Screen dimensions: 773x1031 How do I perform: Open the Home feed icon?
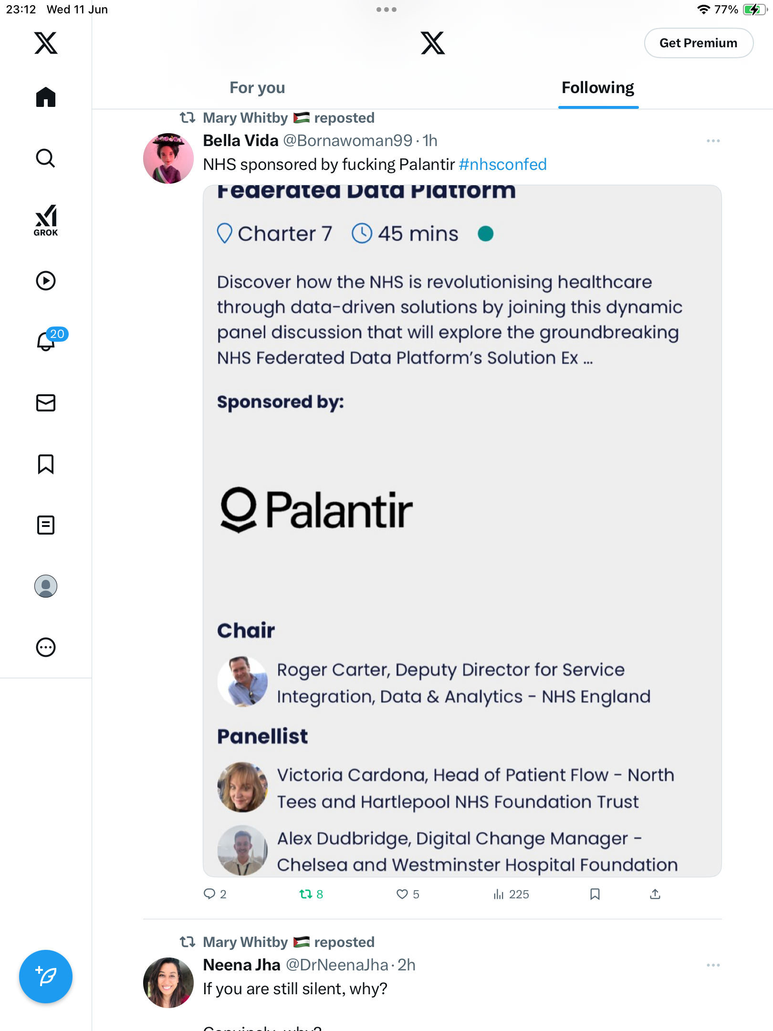46,97
